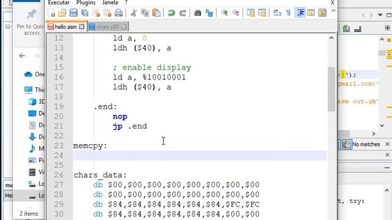
Task: Close the chars.z80 tab
Action: [124, 27]
